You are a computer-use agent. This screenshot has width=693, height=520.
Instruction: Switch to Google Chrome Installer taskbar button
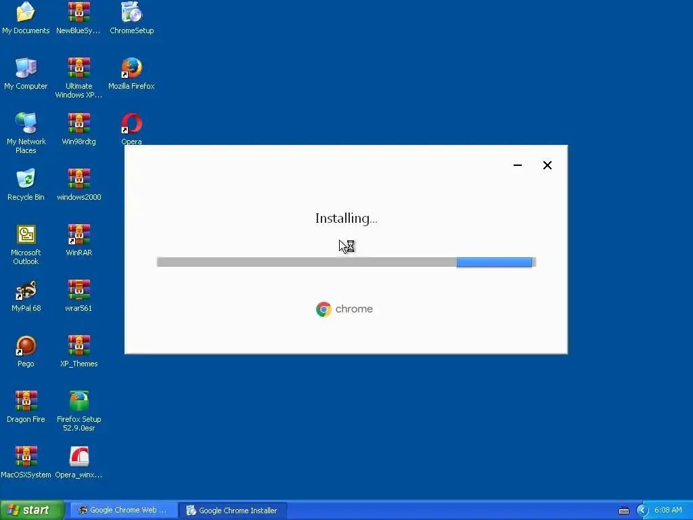(x=233, y=511)
